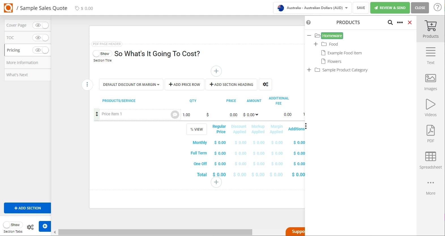Click the scrollbar left arrow
Image resolution: width=445 pixels, height=236 pixels.
pyautogui.click(x=55, y=232)
